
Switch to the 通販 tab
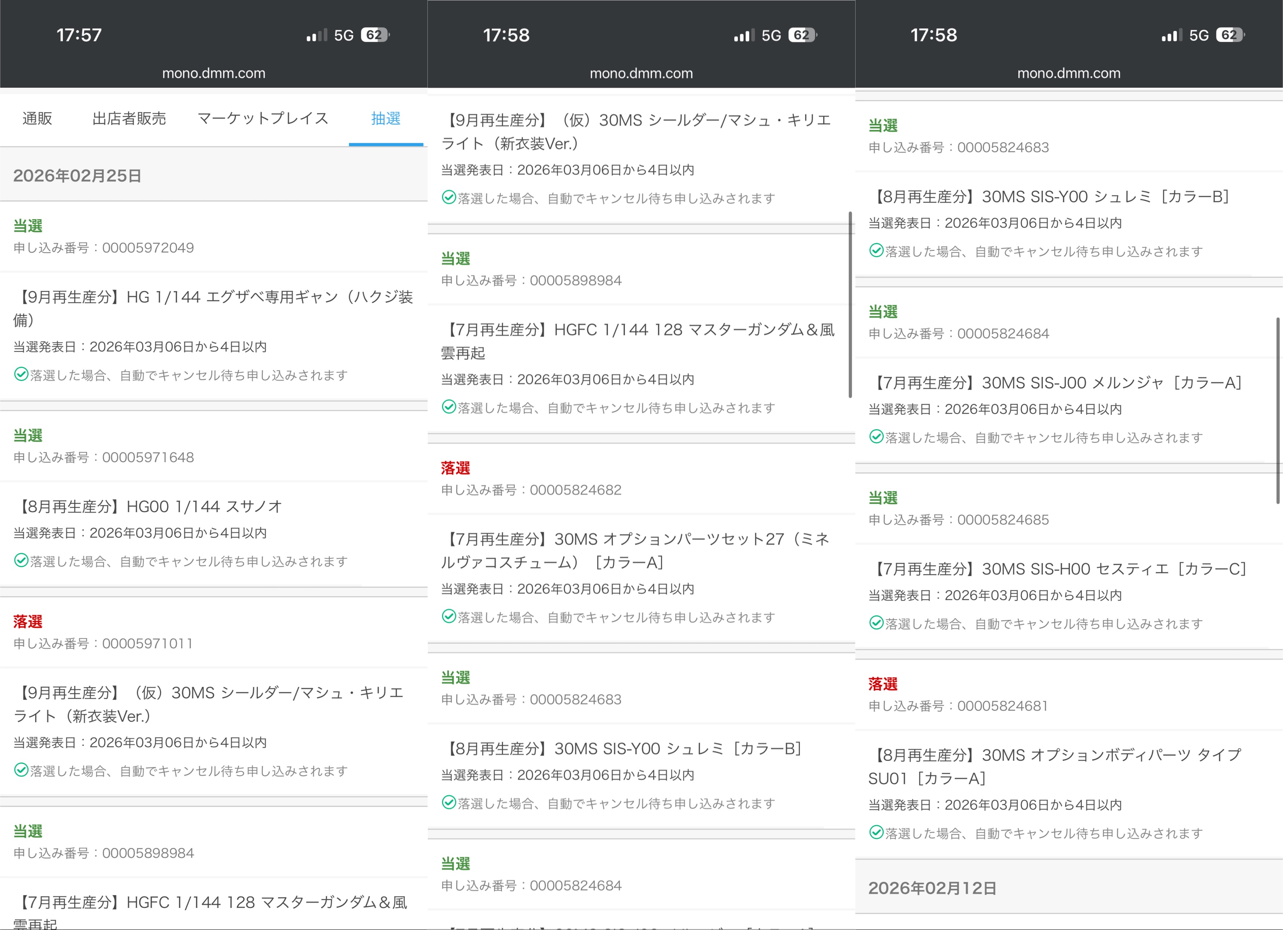pos(37,118)
